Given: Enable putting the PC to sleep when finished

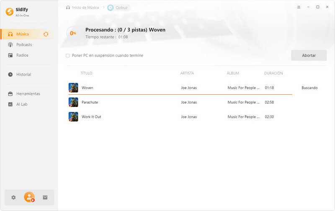Looking at the screenshot, I should pos(67,56).
